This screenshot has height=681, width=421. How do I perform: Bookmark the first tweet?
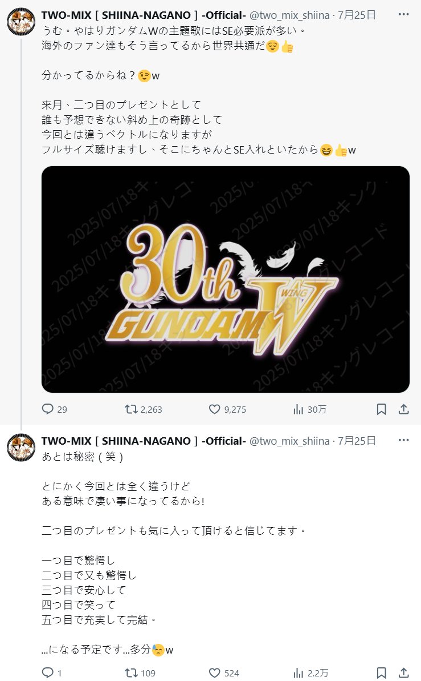pyautogui.click(x=381, y=409)
